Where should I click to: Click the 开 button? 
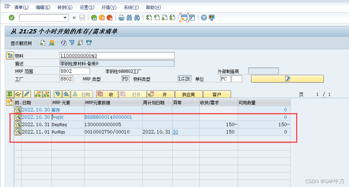point(161,94)
